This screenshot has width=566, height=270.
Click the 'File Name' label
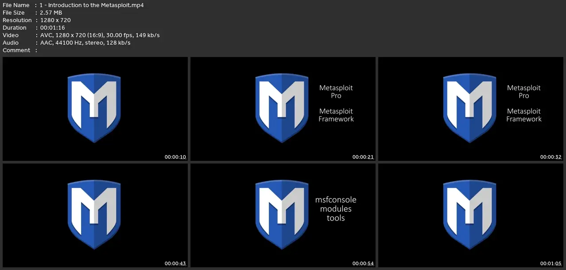(16, 5)
